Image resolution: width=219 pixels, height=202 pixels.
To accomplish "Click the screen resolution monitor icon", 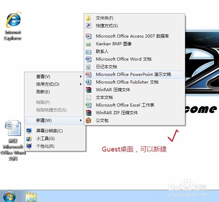I will [x=29, y=131].
